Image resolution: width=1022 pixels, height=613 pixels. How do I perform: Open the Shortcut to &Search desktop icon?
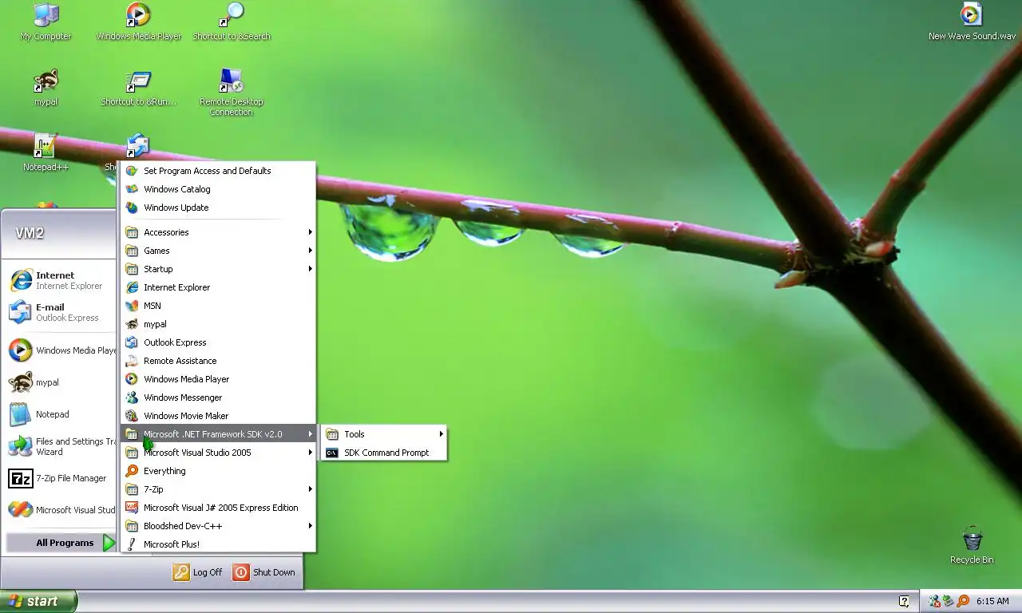point(232,15)
